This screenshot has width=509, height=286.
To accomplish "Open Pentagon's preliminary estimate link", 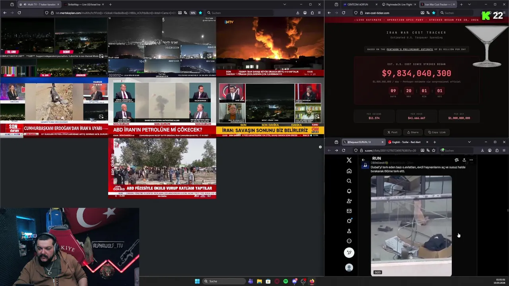I will (x=409, y=49).
